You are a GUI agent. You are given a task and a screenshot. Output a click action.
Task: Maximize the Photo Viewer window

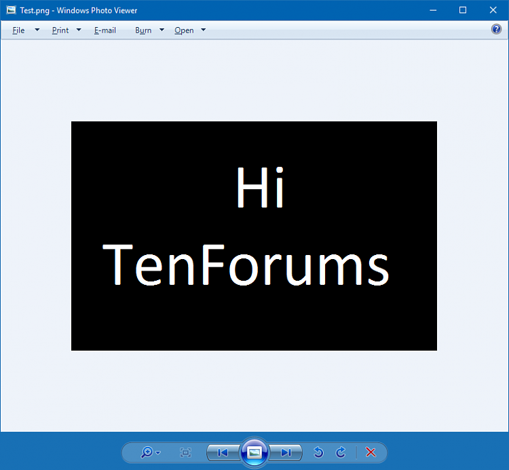point(463,10)
